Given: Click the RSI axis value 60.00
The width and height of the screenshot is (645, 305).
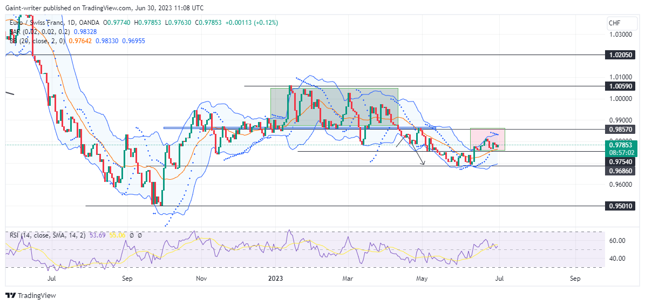Looking at the screenshot, I should coord(616,240).
